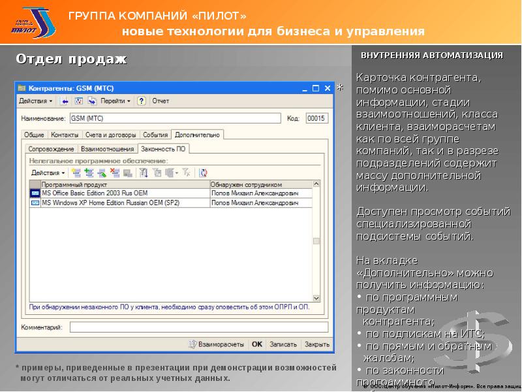
Task: Click the table's scroll down arrow
Action: [316, 297]
